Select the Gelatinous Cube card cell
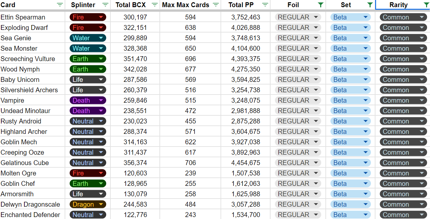 click(32, 163)
